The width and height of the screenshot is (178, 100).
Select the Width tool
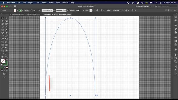[x=3, y=39]
